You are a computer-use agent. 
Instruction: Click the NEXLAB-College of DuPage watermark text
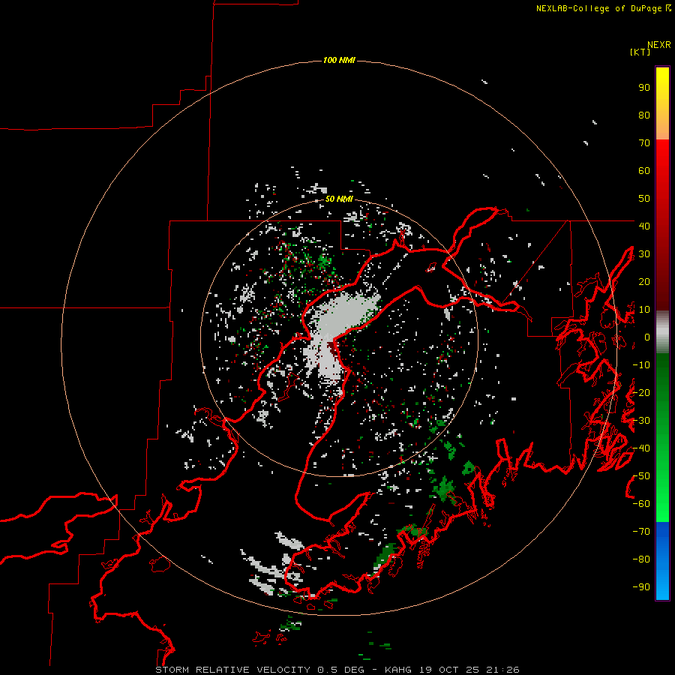pyautogui.click(x=599, y=8)
